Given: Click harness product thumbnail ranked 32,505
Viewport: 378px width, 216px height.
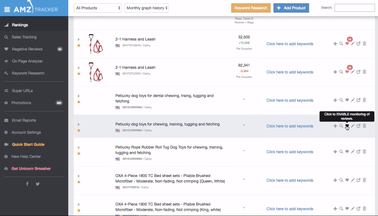Looking at the screenshot, I should pyautogui.click(x=96, y=44).
